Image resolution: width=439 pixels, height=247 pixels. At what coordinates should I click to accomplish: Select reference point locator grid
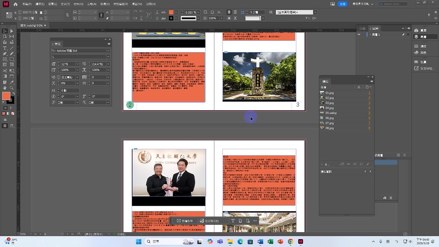(9, 15)
